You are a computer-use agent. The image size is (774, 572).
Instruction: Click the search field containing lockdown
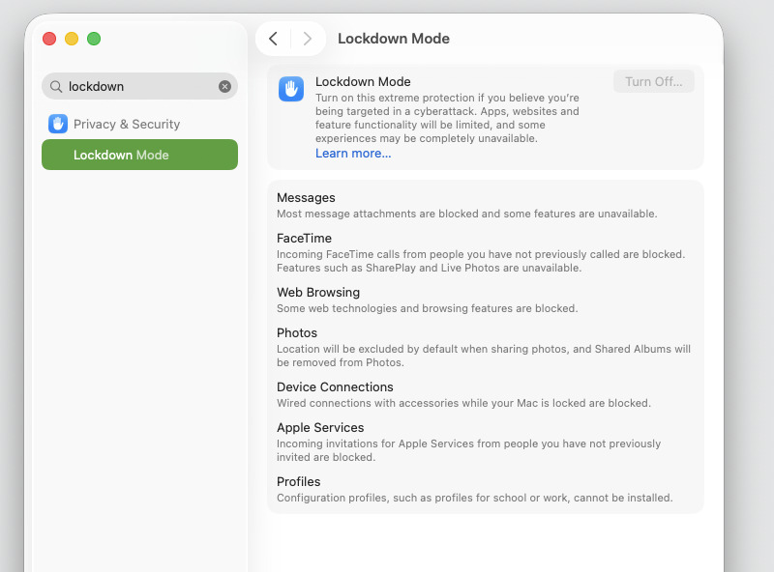(x=139, y=86)
